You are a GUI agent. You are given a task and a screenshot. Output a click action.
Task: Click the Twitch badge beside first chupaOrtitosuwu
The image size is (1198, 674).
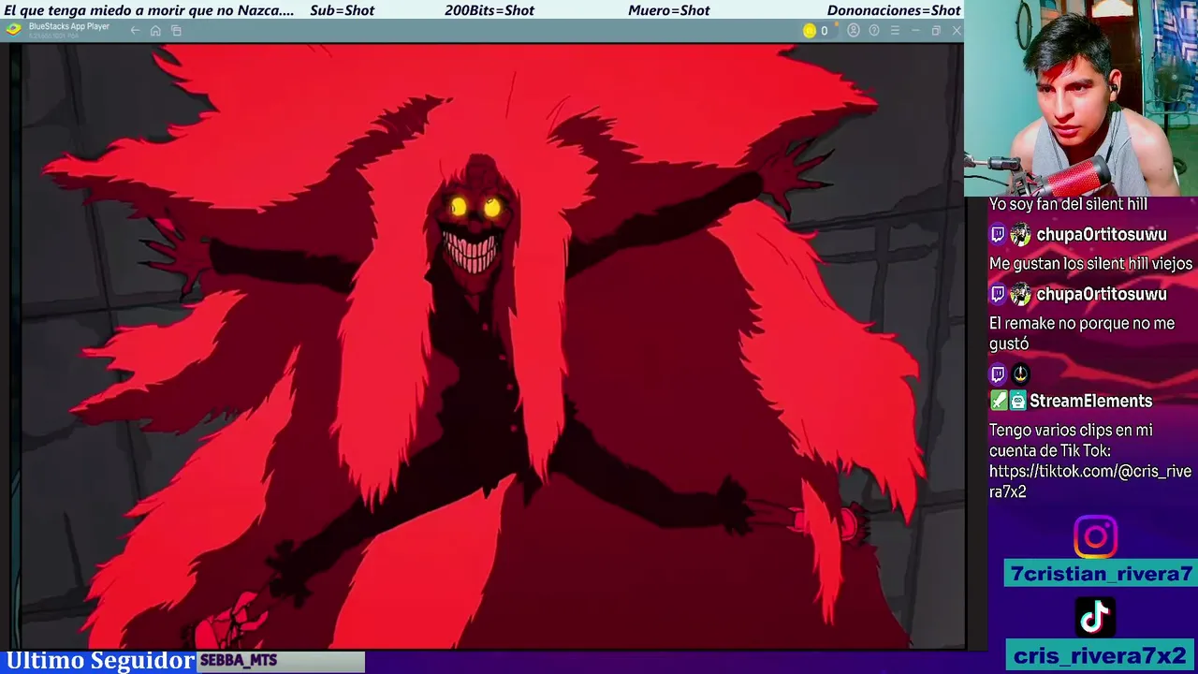coord(998,234)
